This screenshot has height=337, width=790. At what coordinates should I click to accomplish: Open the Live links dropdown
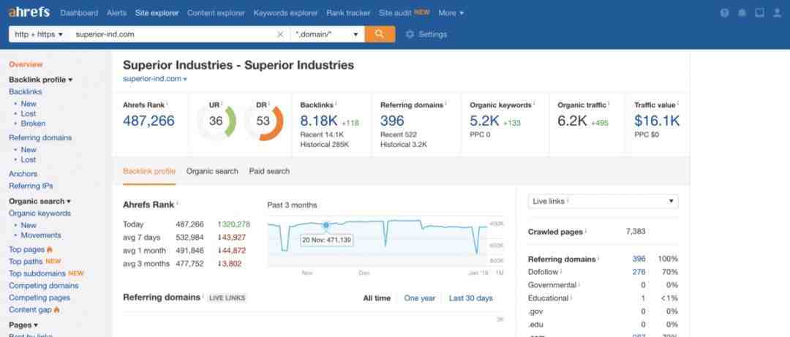point(603,201)
